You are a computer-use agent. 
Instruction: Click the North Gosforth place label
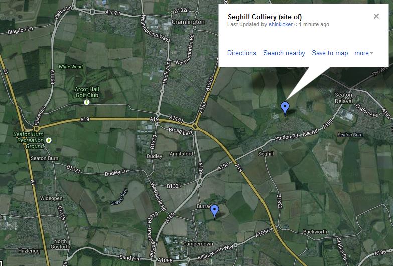coord(60,244)
